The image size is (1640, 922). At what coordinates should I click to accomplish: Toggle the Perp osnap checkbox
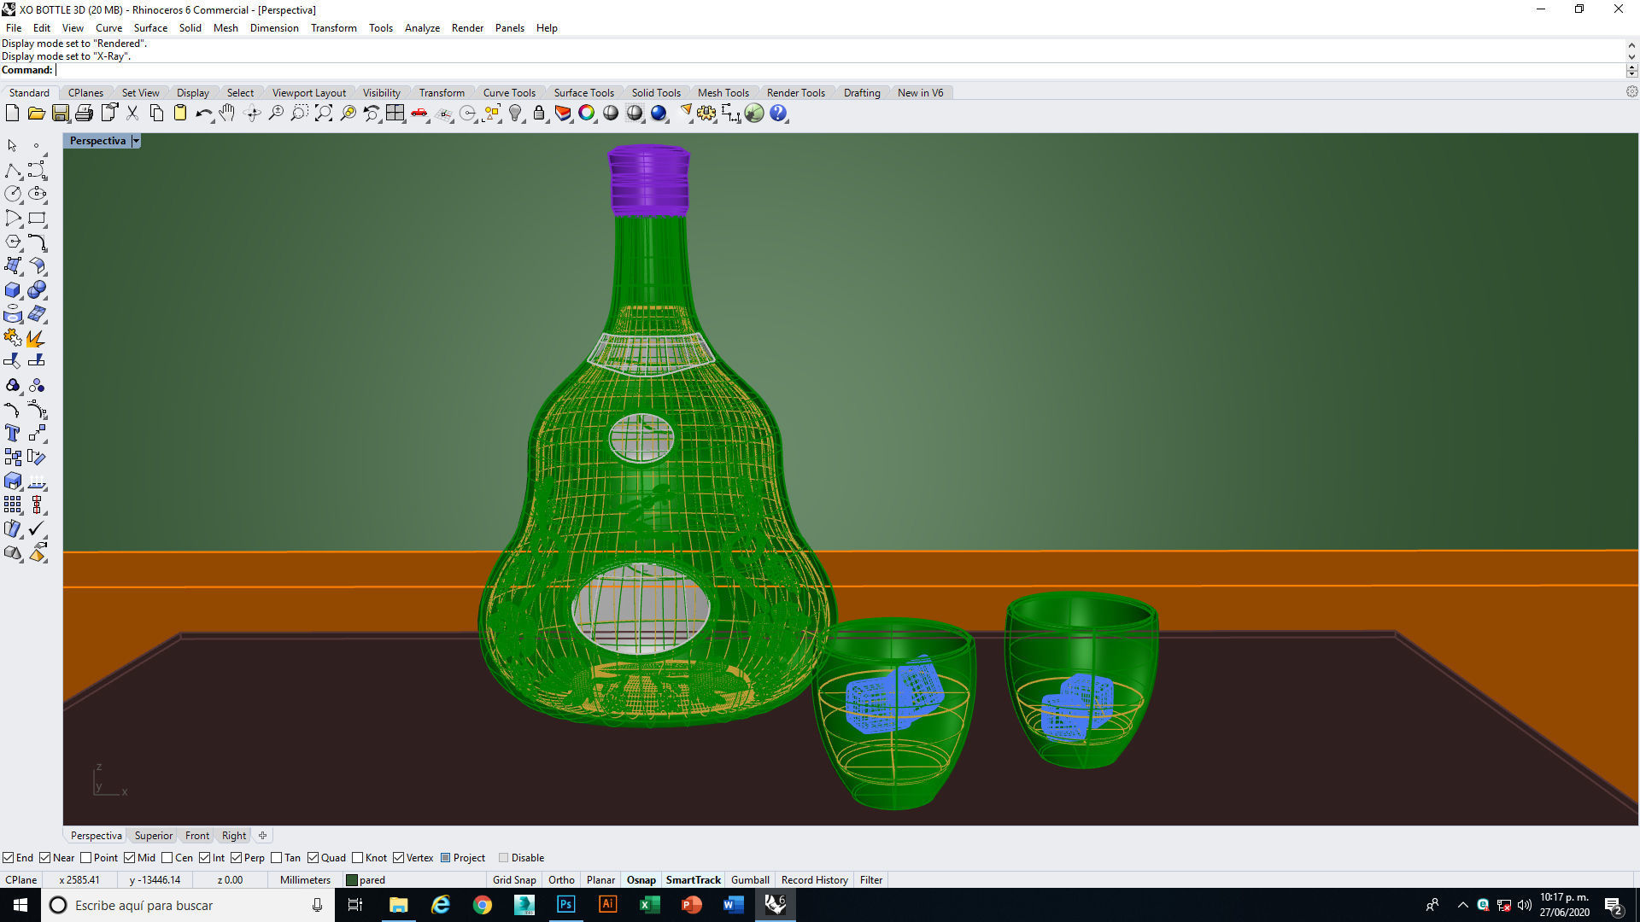pos(237,858)
